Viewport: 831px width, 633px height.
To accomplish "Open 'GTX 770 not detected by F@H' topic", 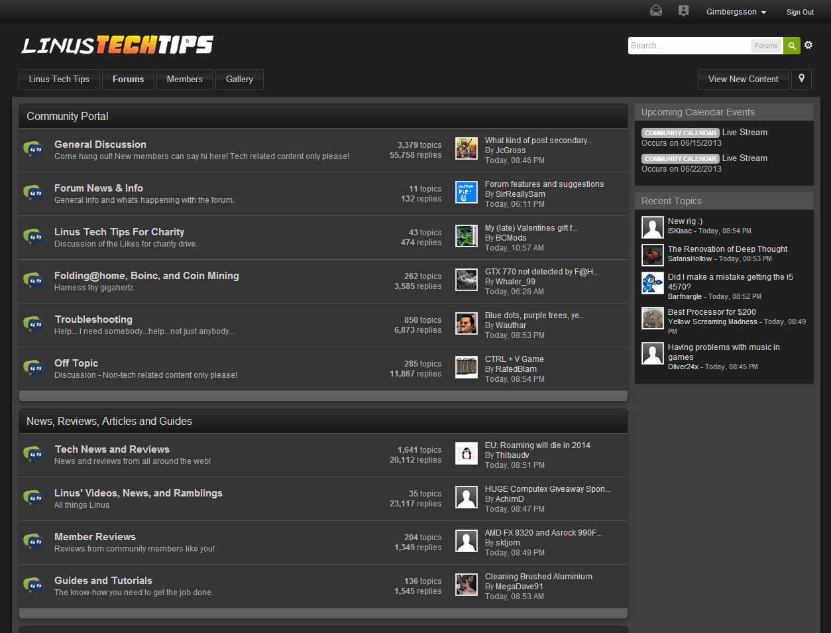I will point(541,271).
